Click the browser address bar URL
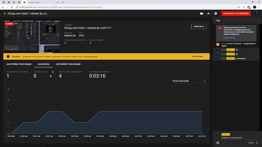Screen dimensions: 262x147 pyautogui.click(x=61, y=7)
